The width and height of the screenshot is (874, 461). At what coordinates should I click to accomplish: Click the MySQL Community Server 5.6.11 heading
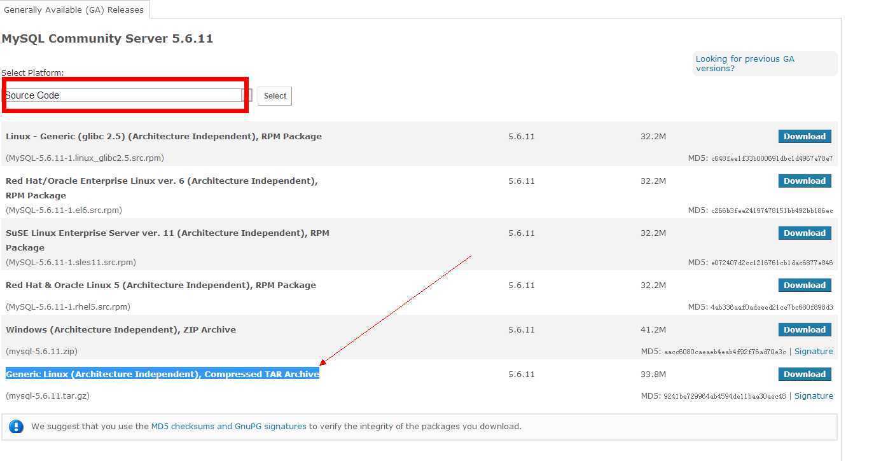(107, 39)
